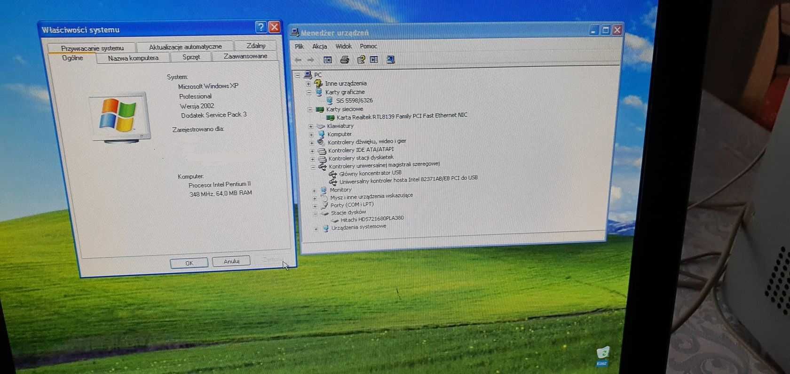Screen dimensions: 790x374
Task: Click the Anuluj button
Action: click(x=231, y=261)
